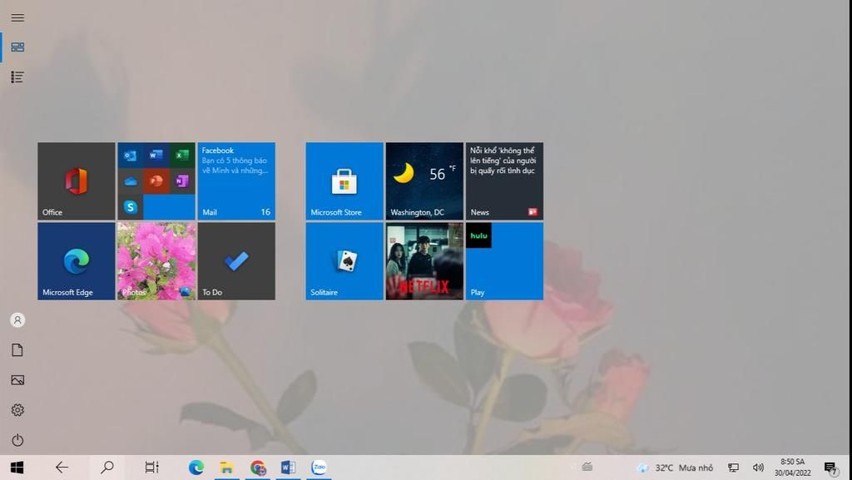Open the 32°C Mưa nhỏ weather widget
Image resolution: width=852 pixels, height=480 pixels.
pyautogui.click(x=675, y=468)
